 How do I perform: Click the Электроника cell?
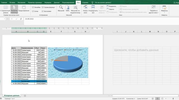28,55
